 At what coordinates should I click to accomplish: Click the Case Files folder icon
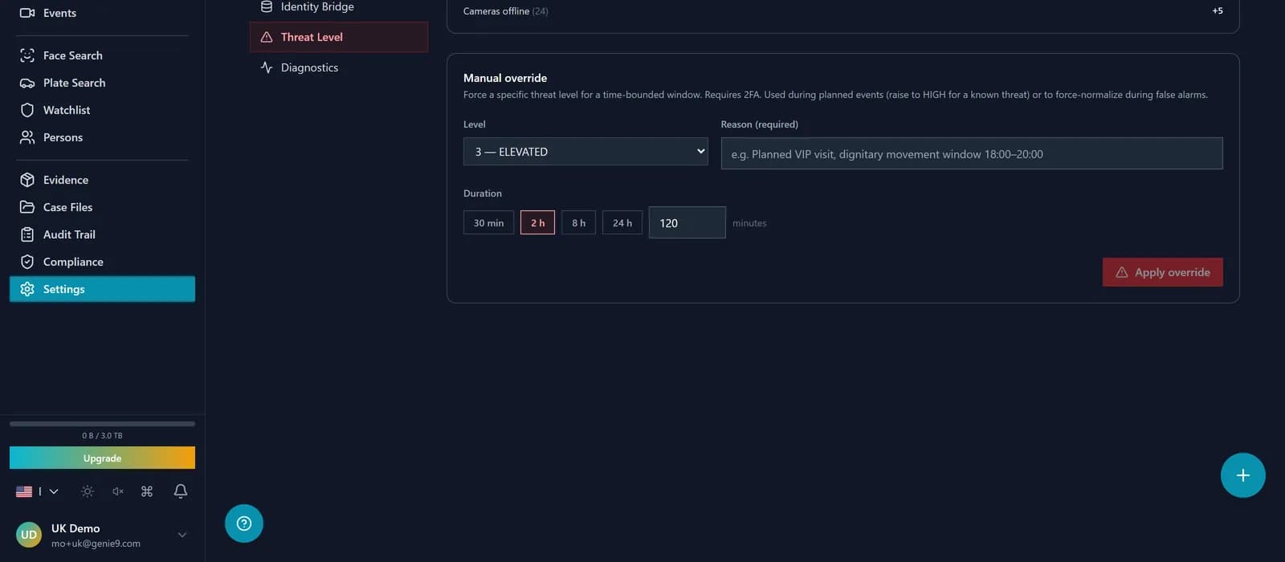point(27,207)
